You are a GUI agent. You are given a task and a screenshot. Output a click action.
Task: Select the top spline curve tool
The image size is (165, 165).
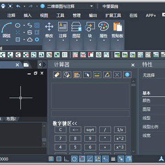tap(30, 25)
